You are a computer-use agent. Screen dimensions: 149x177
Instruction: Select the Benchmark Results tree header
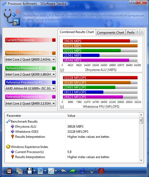(24, 122)
